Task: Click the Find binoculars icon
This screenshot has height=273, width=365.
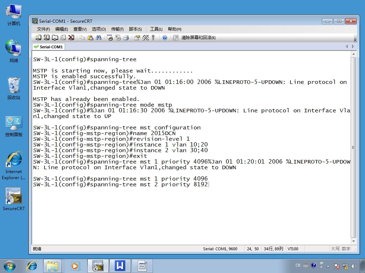Action: (x=98, y=38)
